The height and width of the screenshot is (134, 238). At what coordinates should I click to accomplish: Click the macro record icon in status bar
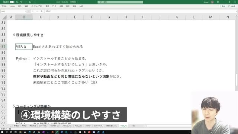coord(10,129)
